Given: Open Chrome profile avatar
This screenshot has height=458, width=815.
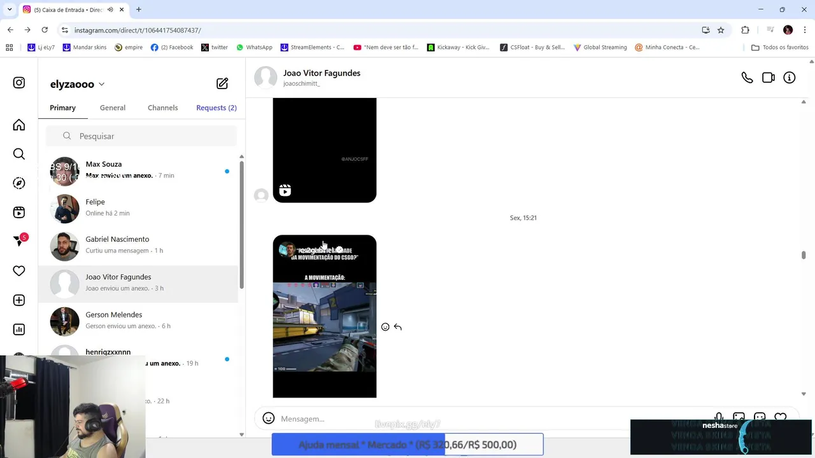Looking at the screenshot, I should (788, 30).
